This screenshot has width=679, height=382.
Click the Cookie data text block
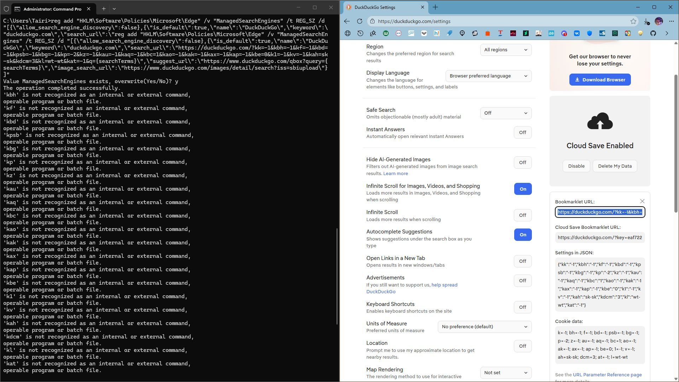[600, 345]
